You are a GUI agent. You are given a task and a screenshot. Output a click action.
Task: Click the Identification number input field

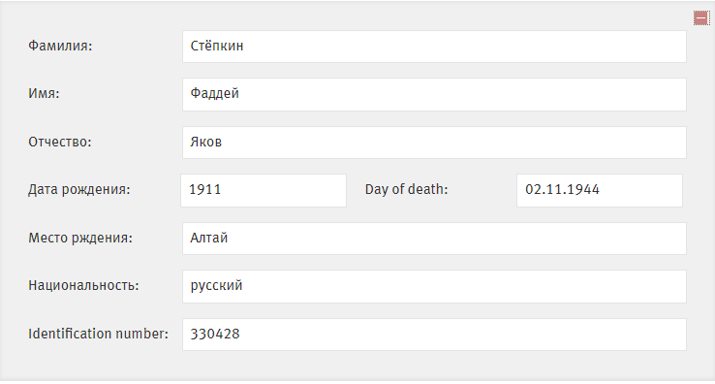pyautogui.click(x=434, y=335)
